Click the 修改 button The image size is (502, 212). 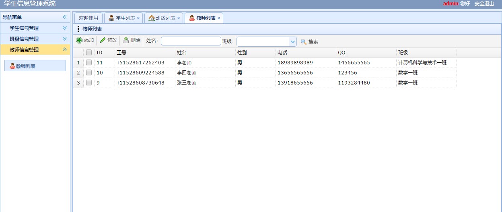coord(108,40)
